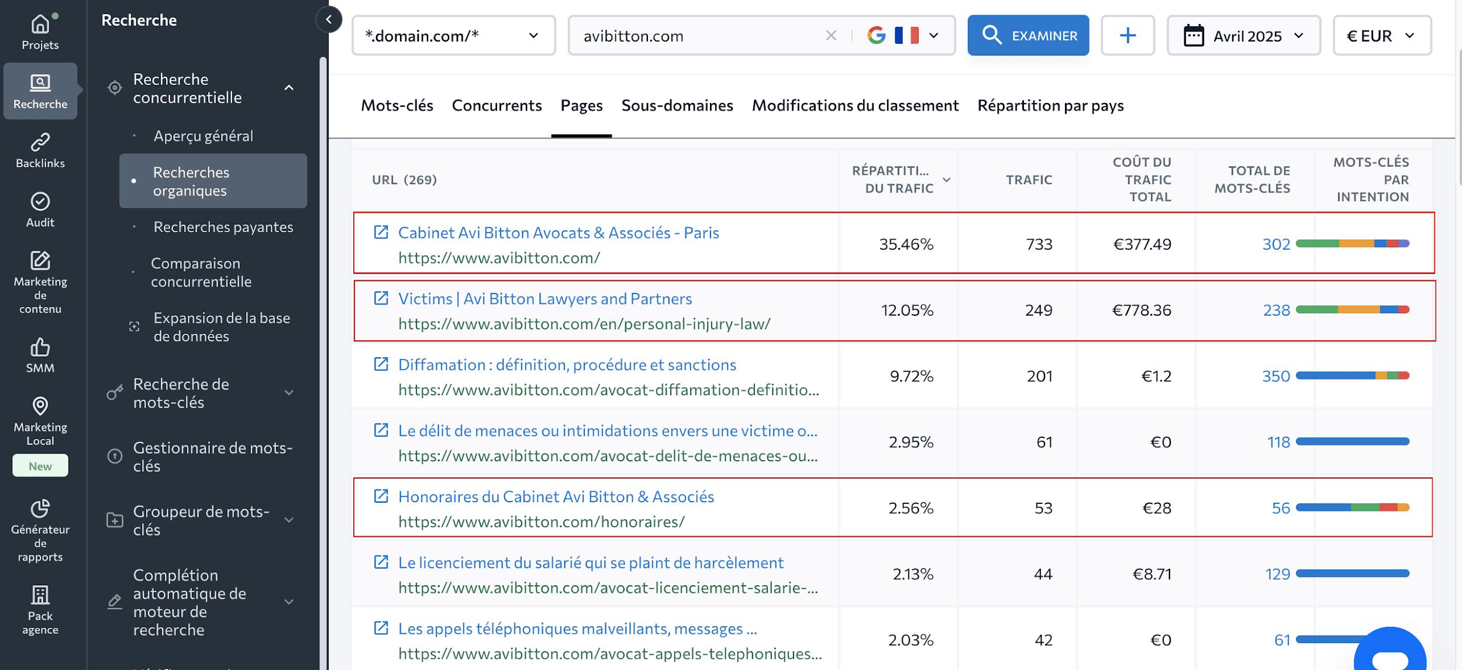Open Aperçu général menu item
This screenshot has width=1462, height=670.
(x=204, y=136)
